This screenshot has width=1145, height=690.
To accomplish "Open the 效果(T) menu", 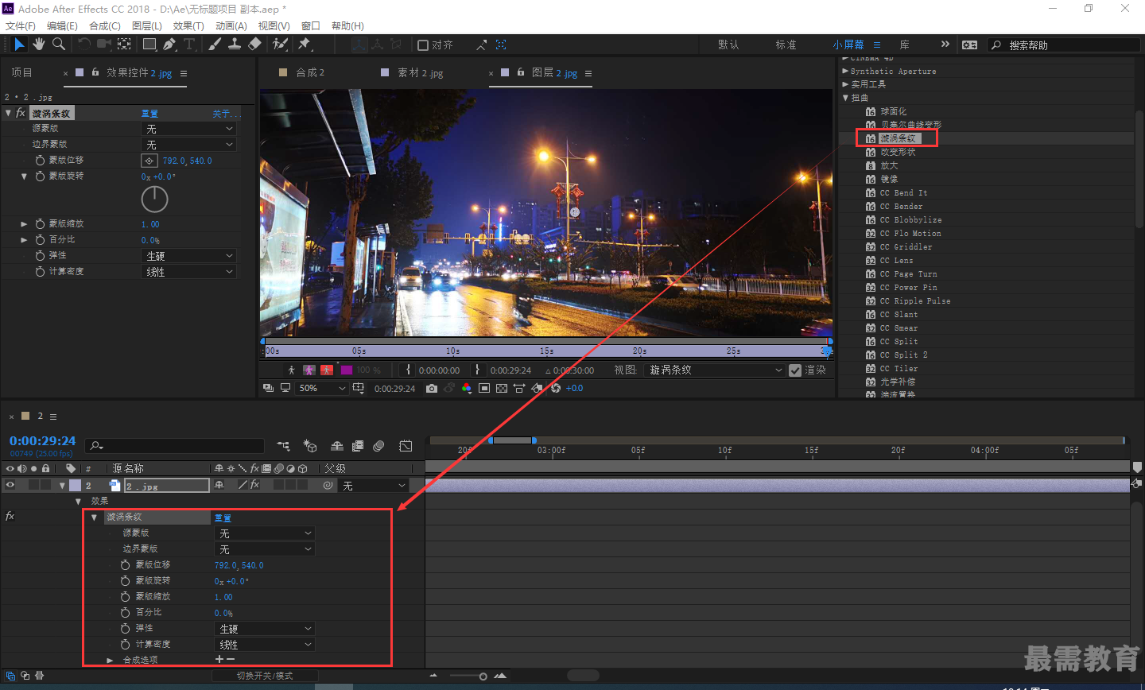I will tap(188, 25).
